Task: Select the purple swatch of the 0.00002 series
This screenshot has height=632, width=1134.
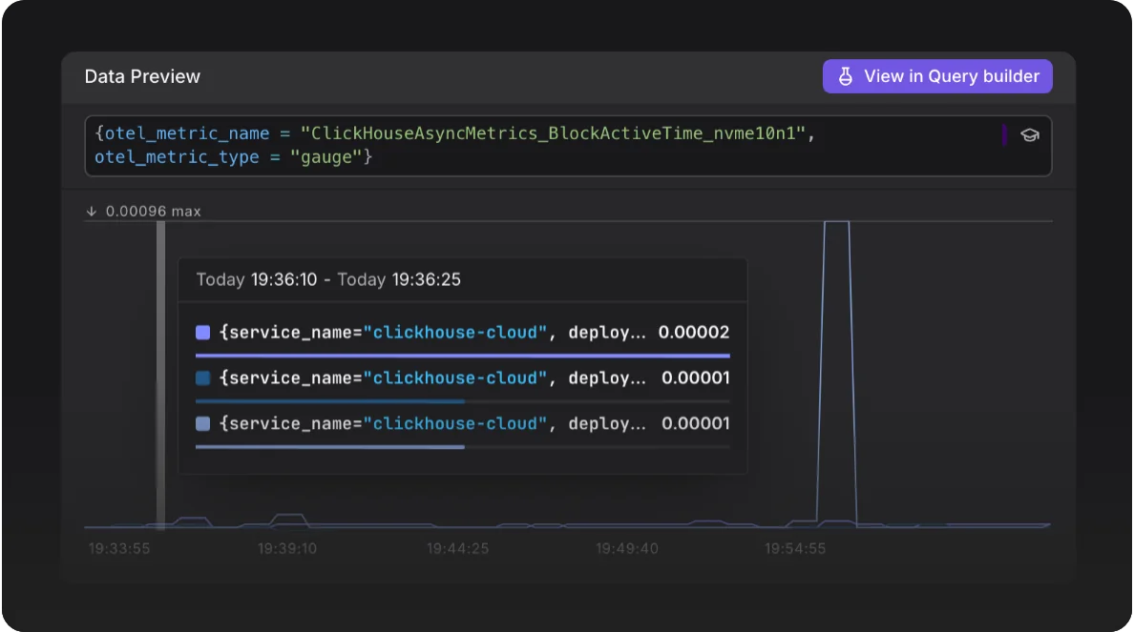Action: 202,333
